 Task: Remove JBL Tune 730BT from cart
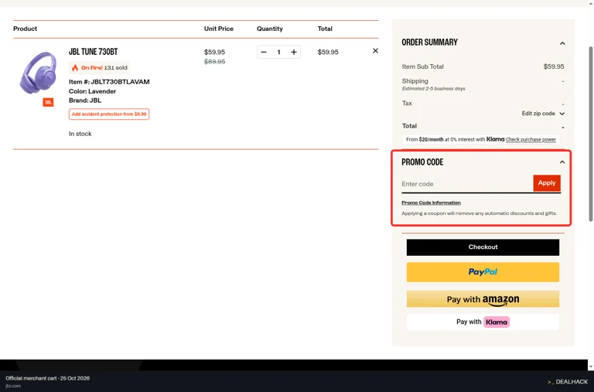click(x=375, y=51)
